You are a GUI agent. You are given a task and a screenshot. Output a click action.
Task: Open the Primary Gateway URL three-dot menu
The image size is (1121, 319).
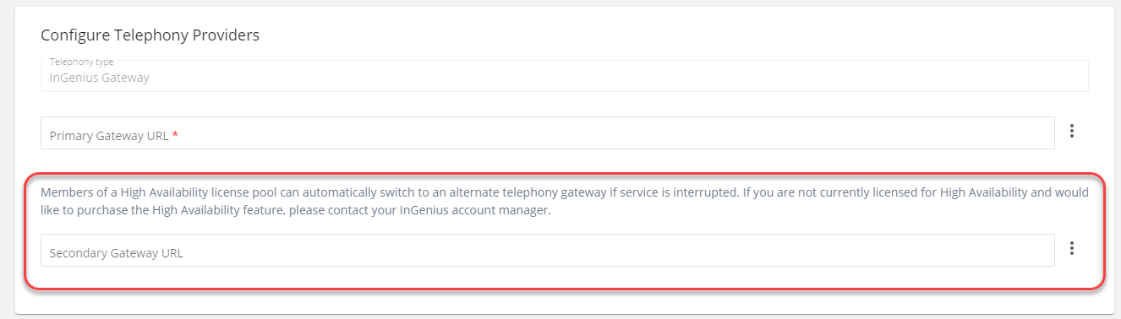[x=1071, y=131]
